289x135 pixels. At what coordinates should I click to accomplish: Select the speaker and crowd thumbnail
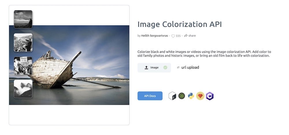tap(23, 43)
